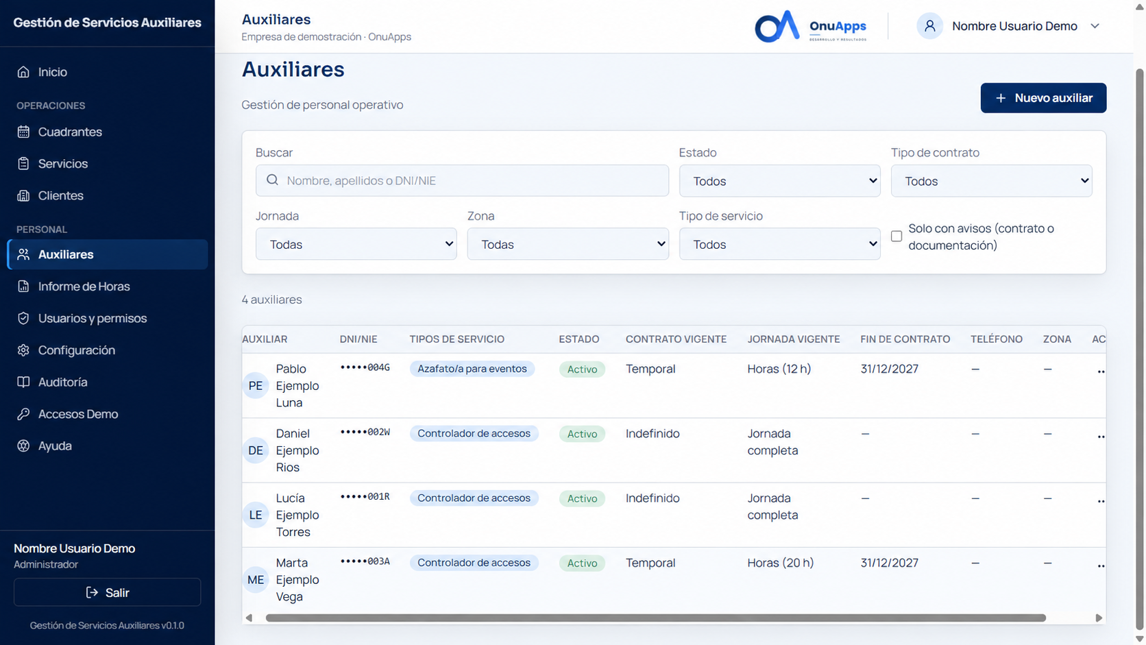1146x645 pixels.
Task: Click the ME avatar for Marta Ejemplo Vega
Action: tap(256, 580)
